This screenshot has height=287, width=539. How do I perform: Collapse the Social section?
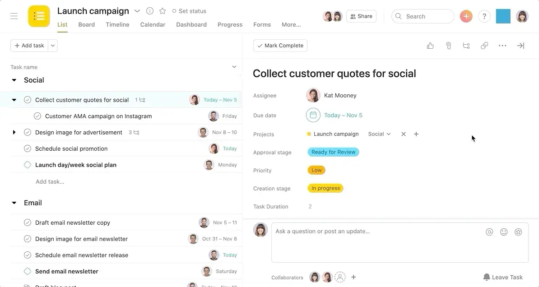(x=14, y=80)
